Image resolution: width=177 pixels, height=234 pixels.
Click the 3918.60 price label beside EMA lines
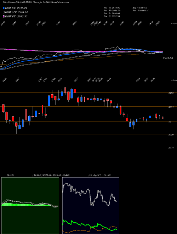click(x=168, y=58)
